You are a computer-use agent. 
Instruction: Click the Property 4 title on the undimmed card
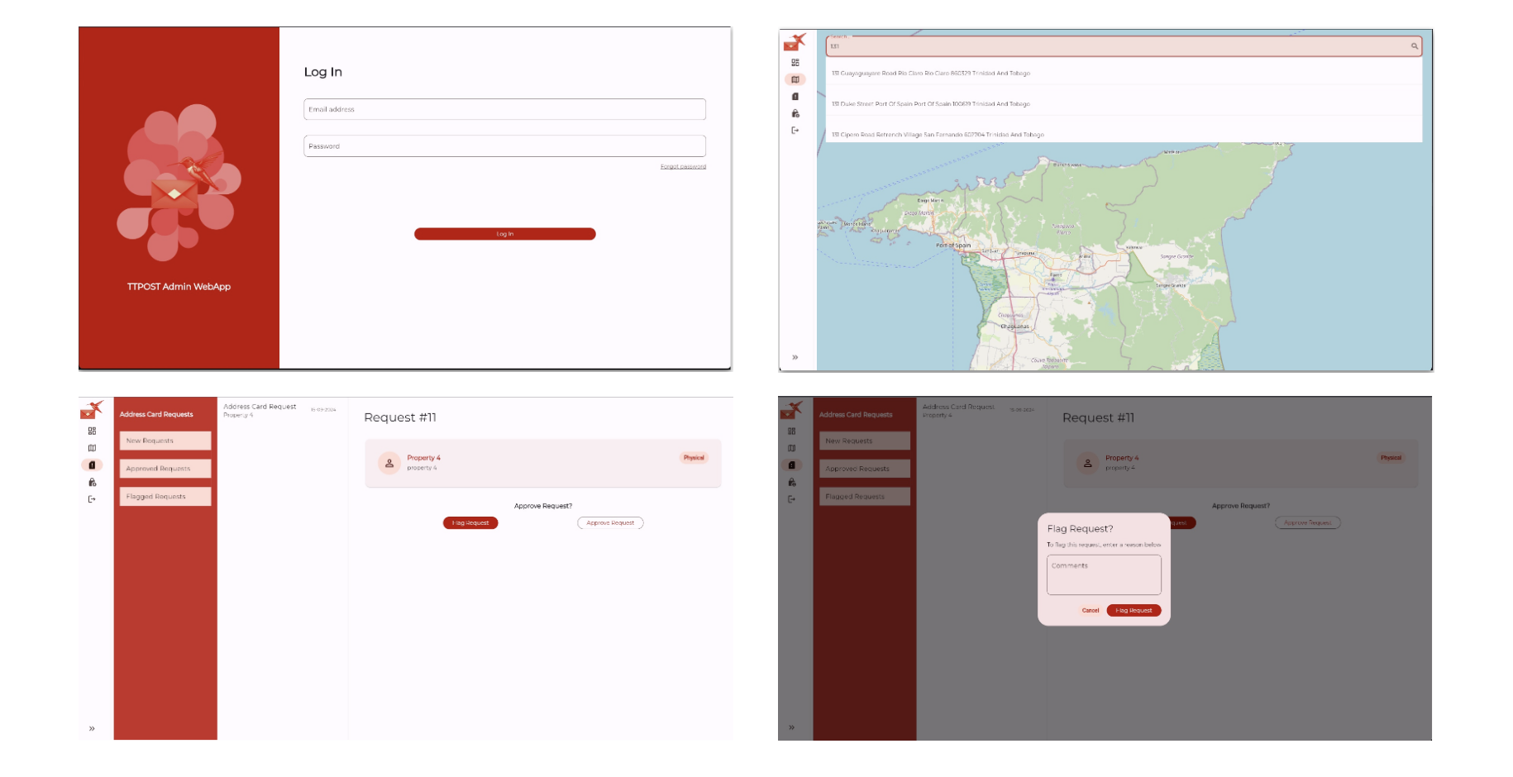point(423,458)
